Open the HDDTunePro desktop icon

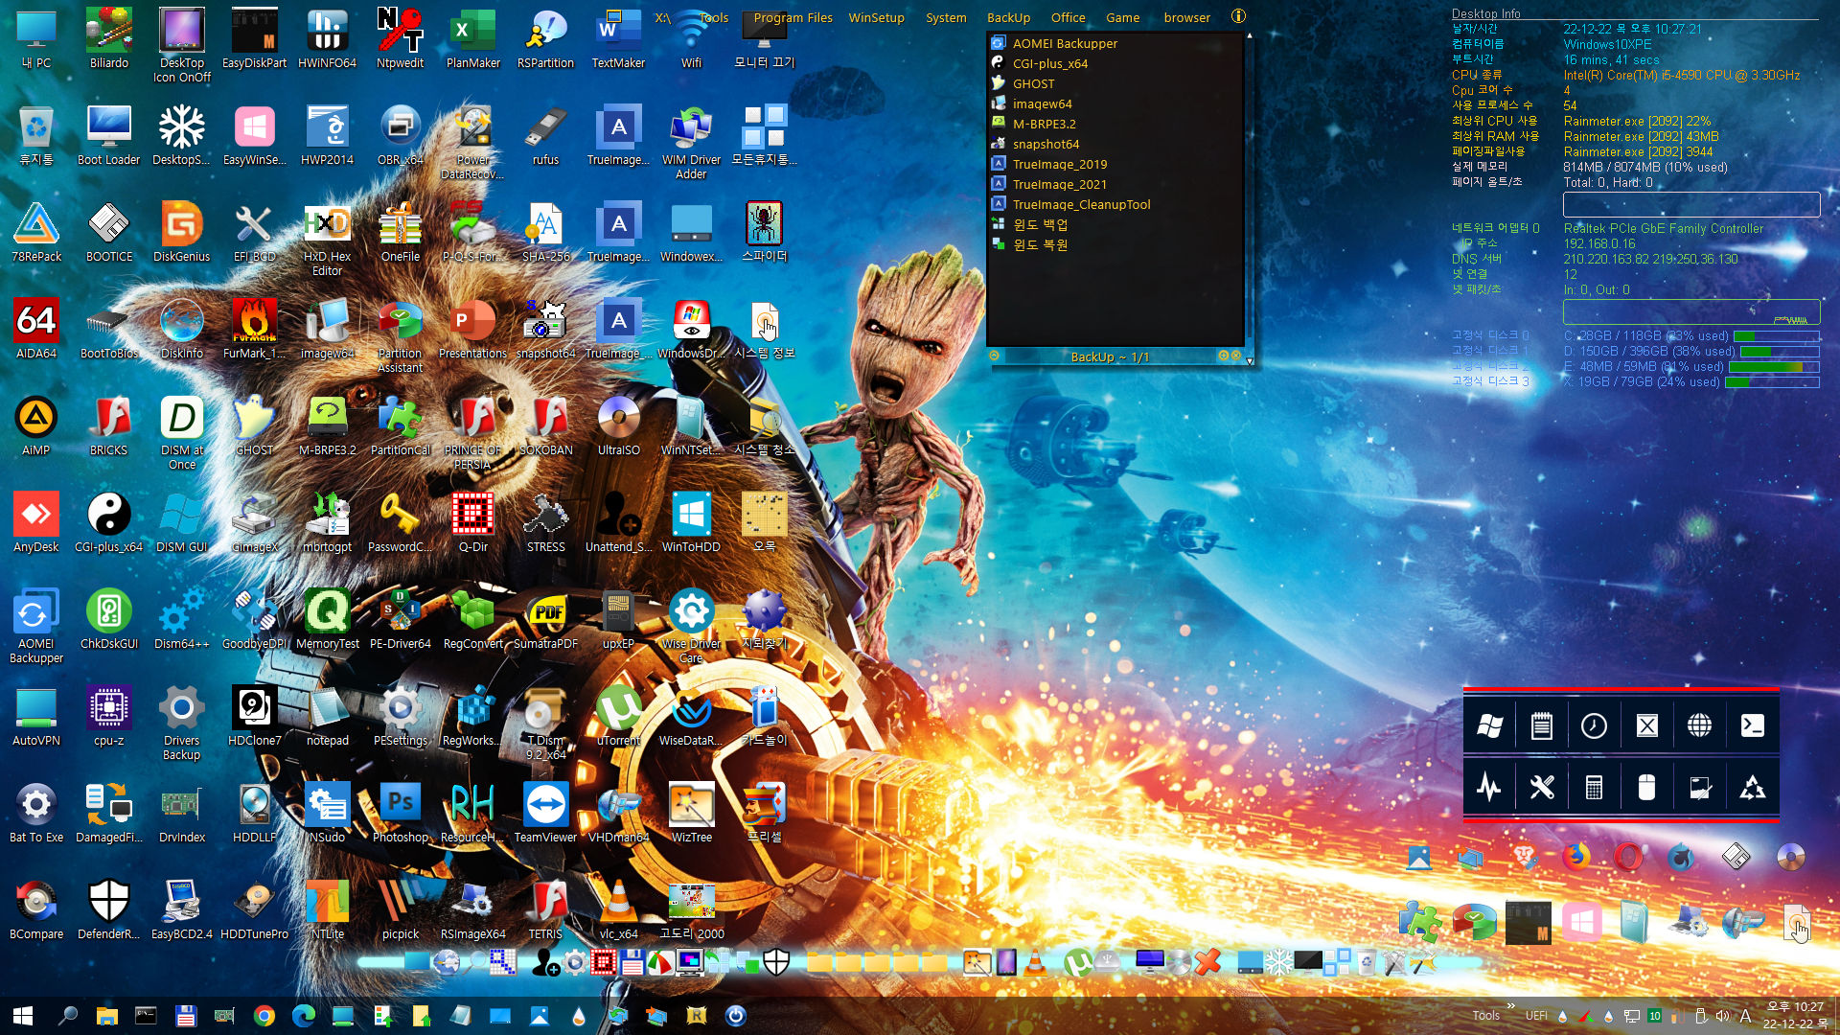tap(254, 909)
